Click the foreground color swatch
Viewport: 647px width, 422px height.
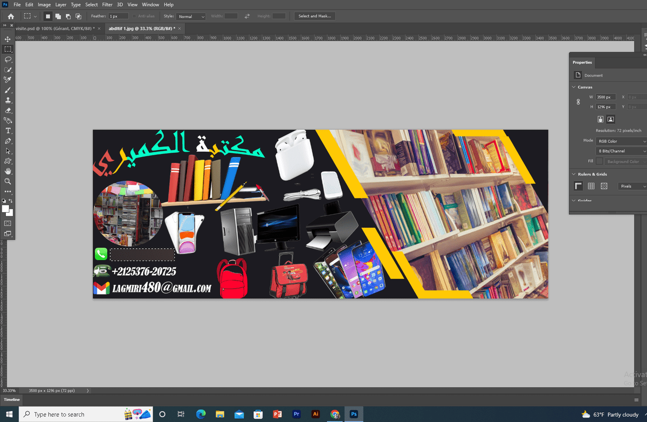[5, 209]
